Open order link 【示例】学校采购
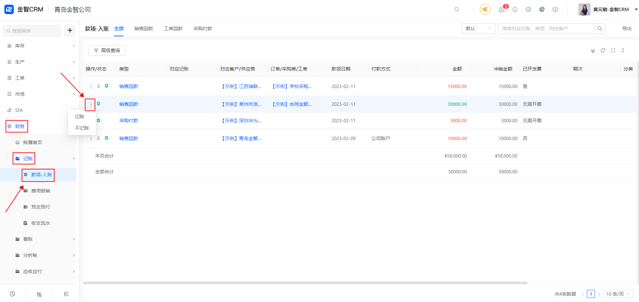The height and width of the screenshot is (302, 639). click(x=291, y=86)
